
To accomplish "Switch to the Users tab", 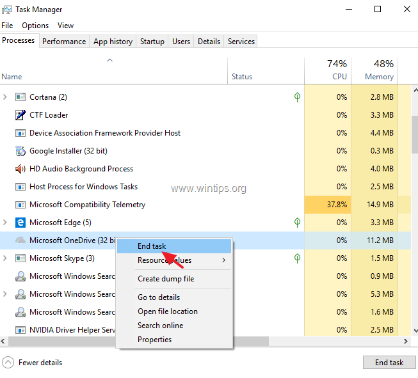I will 181,42.
